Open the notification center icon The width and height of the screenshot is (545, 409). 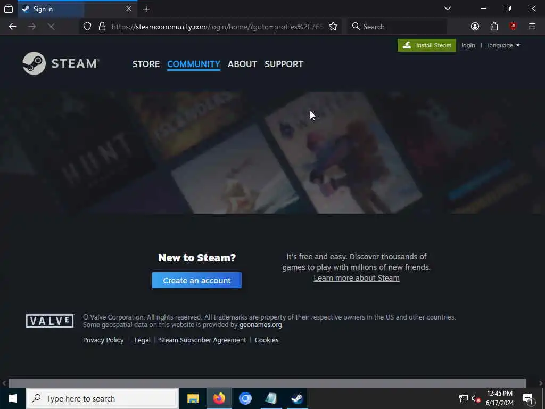point(529,398)
